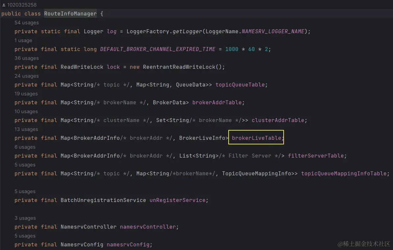Open the 36 usages hint
Viewport: 393px width, 250px height.
click(x=27, y=58)
